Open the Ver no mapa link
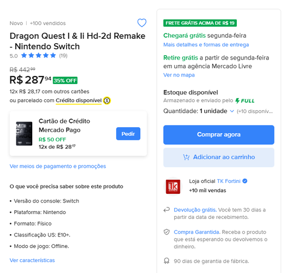This screenshot has height=273, width=286. click(x=179, y=75)
